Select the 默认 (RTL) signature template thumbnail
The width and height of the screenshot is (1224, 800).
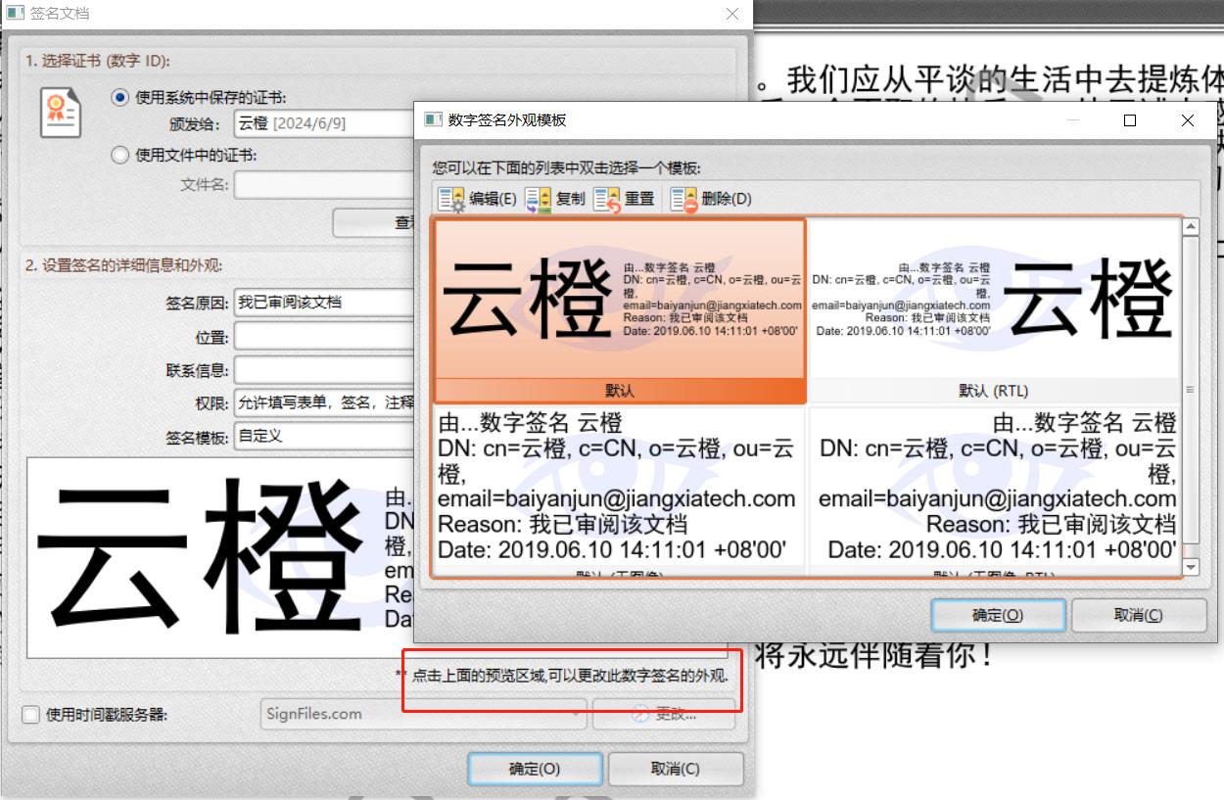[993, 310]
